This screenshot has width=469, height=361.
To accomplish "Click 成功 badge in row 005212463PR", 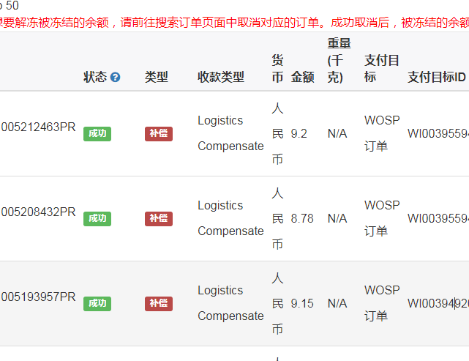I will pyautogui.click(x=97, y=133).
